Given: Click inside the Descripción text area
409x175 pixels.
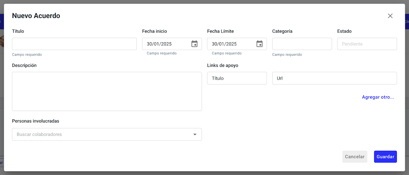Looking at the screenshot, I should pyautogui.click(x=107, y=91).
